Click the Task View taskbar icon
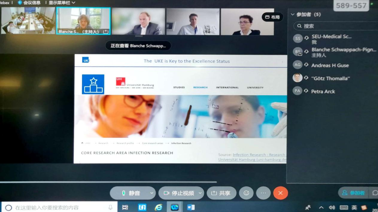378x212 pixels. 125,207
